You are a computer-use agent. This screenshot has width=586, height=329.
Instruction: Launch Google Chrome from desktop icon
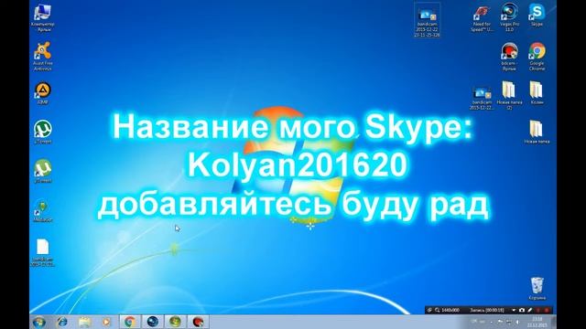537,57
